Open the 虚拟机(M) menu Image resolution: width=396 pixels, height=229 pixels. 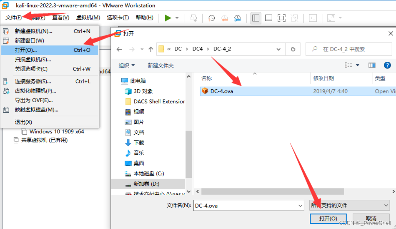tap(88, 17)
